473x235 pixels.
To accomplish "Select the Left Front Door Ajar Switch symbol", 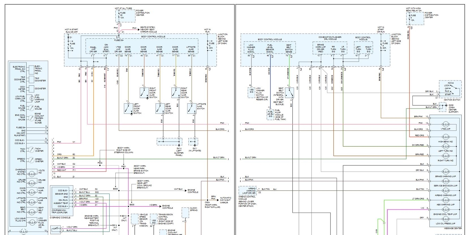I will [128, 108].
